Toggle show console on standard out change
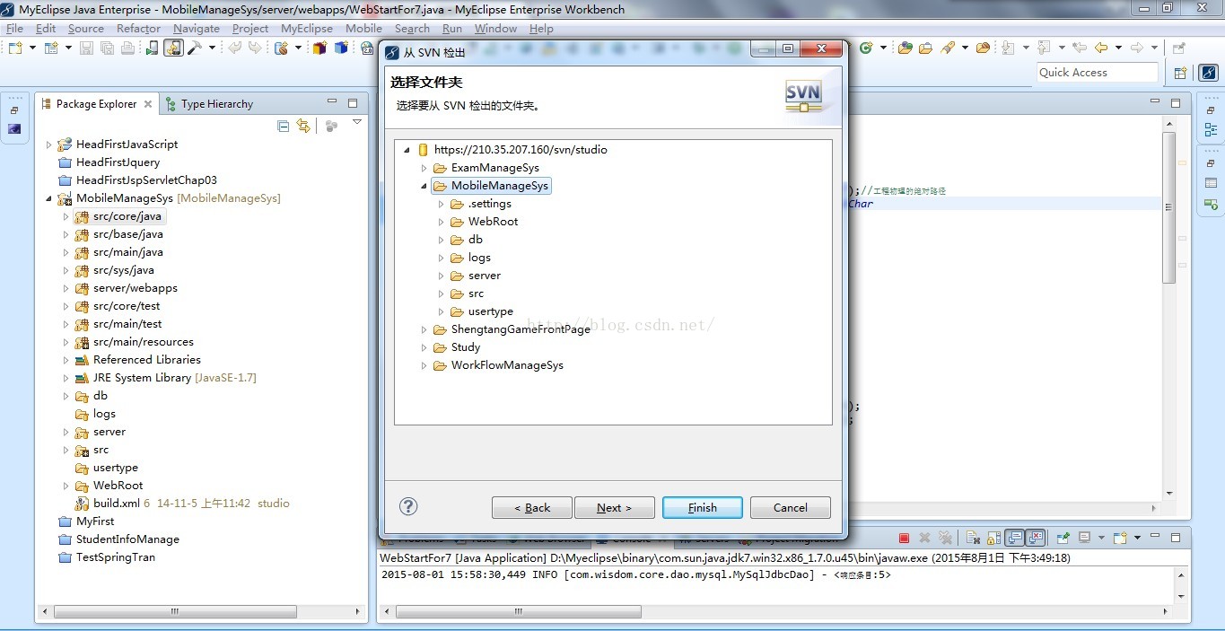This screenshot has width=1225, height=631. [x=1015, y=538]
